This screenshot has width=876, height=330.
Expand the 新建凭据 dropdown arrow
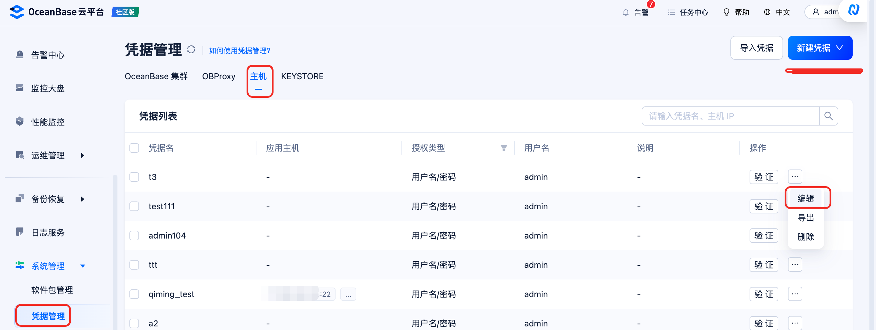(839, 48)
